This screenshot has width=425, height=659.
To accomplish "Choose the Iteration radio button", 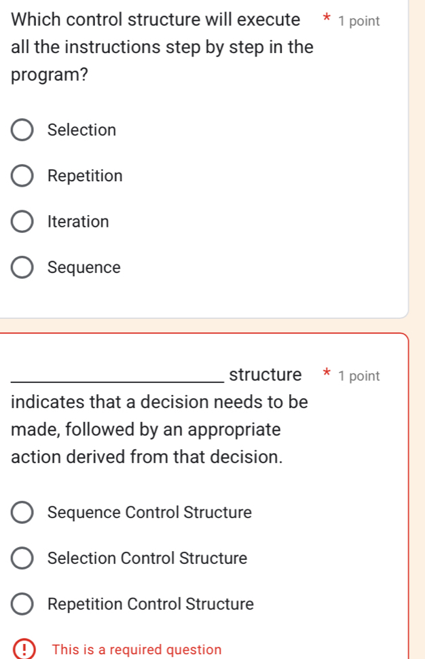I will [21, 221].
